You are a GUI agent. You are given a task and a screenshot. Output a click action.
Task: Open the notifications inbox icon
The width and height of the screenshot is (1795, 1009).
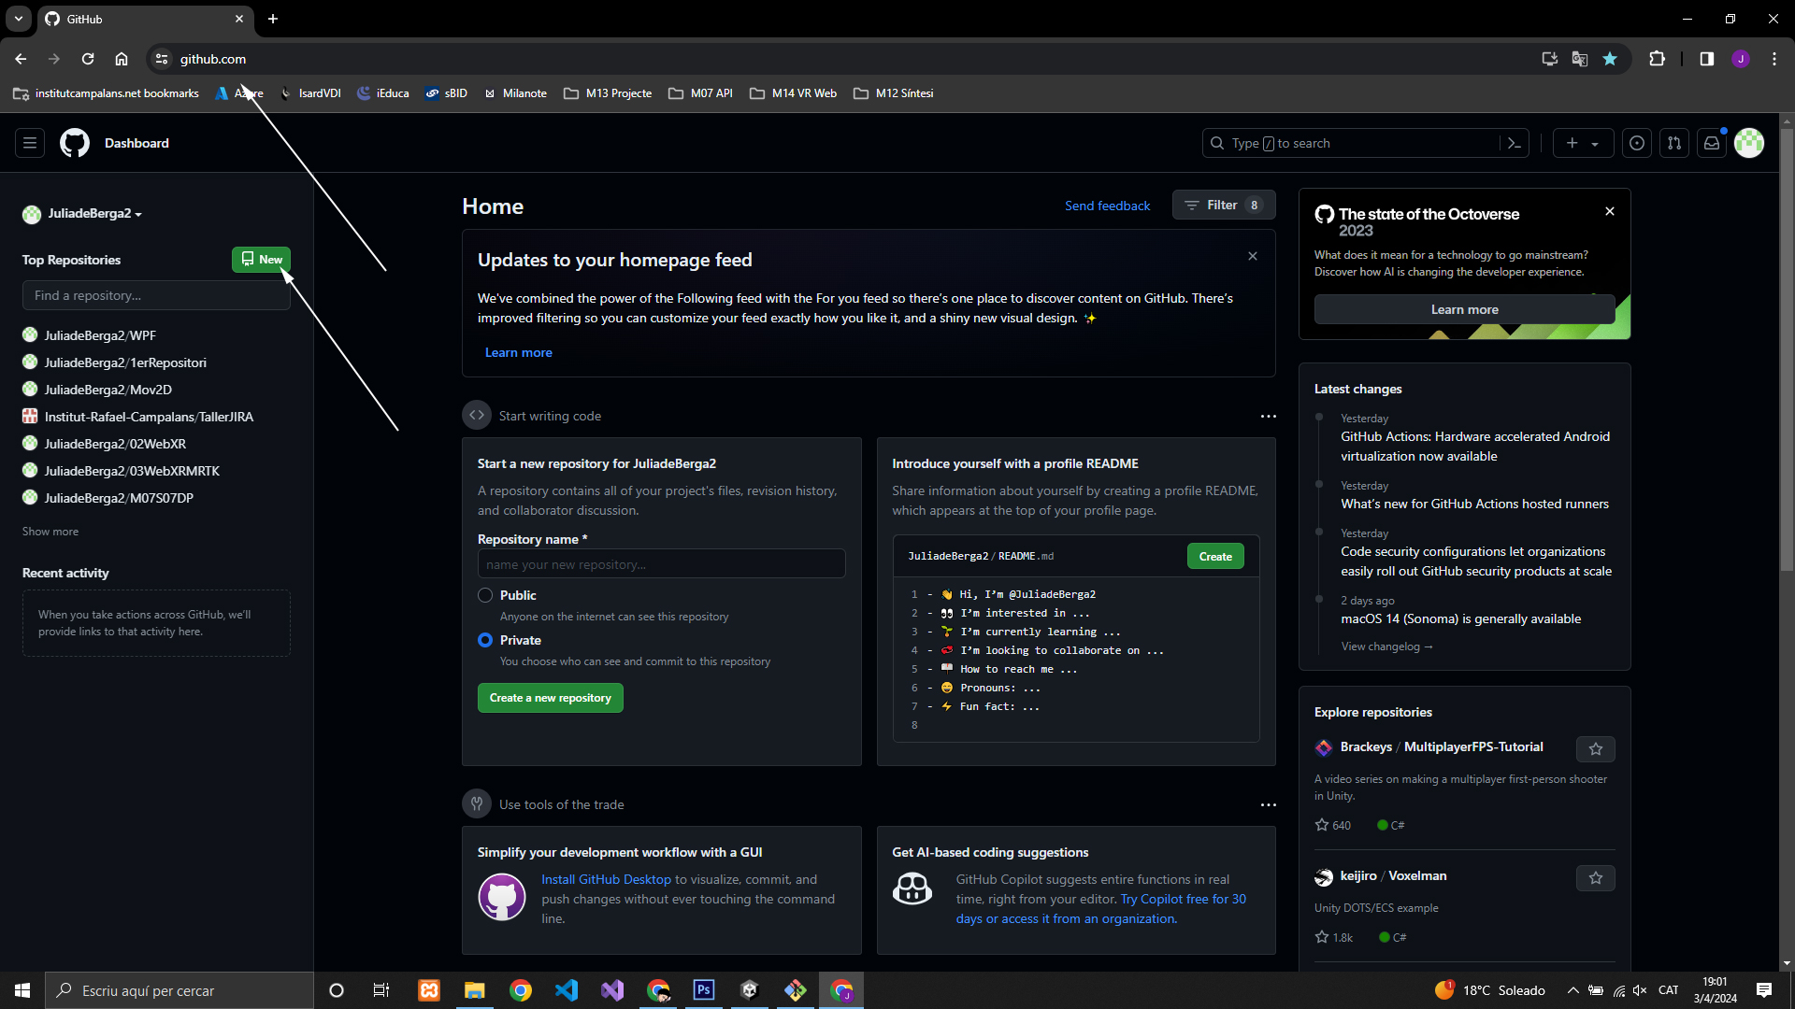1712,143
